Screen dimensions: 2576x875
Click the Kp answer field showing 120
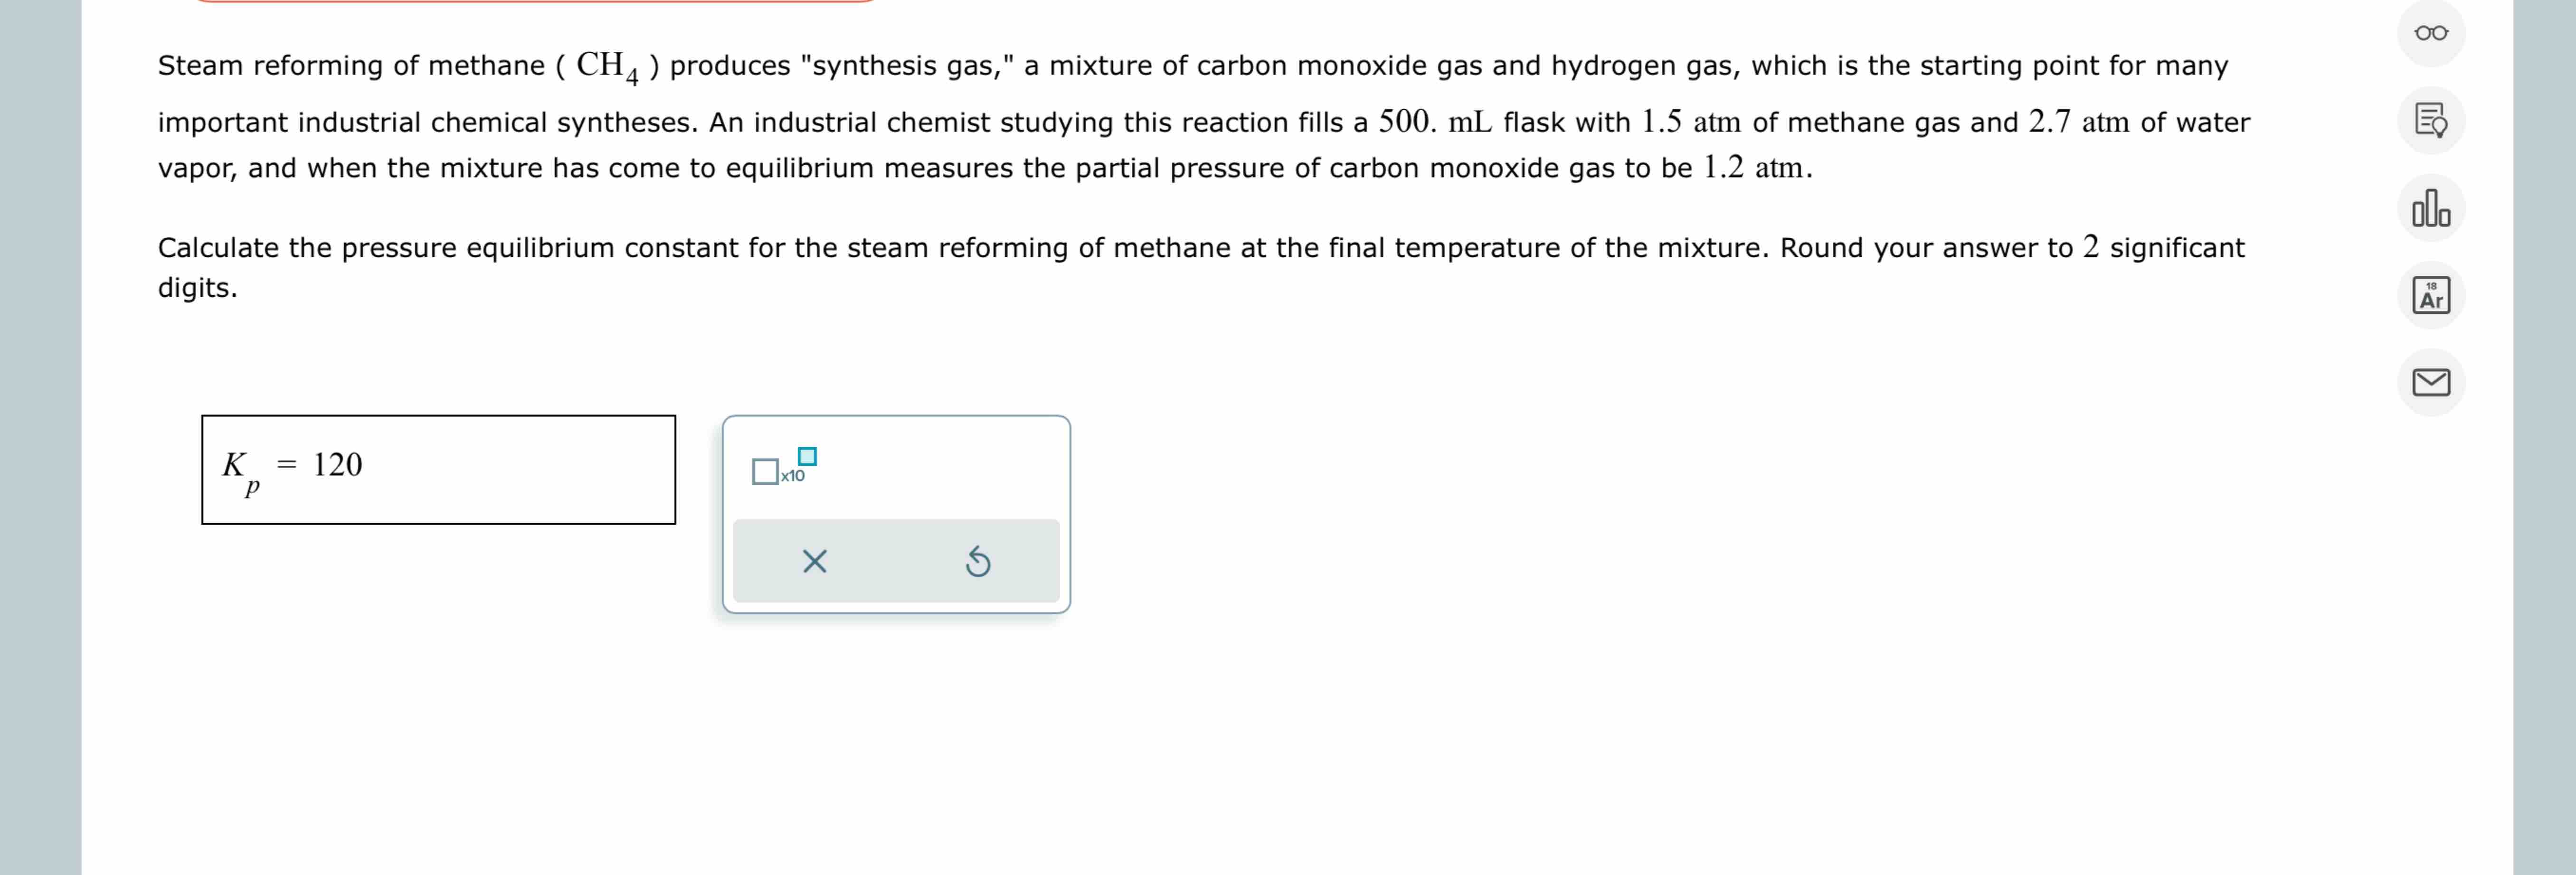coord(437,468)
